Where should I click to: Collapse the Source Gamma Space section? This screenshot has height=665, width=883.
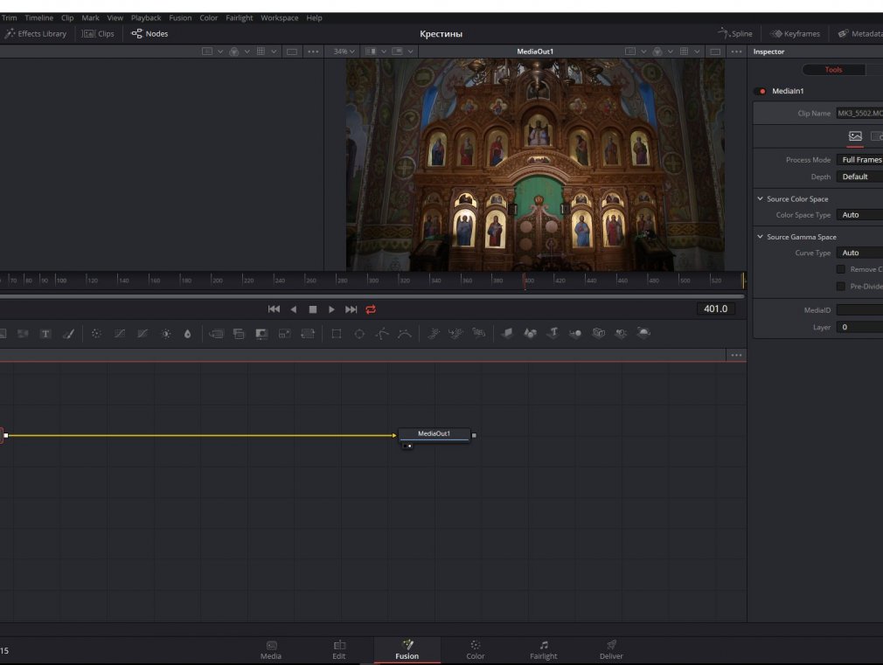761,237
